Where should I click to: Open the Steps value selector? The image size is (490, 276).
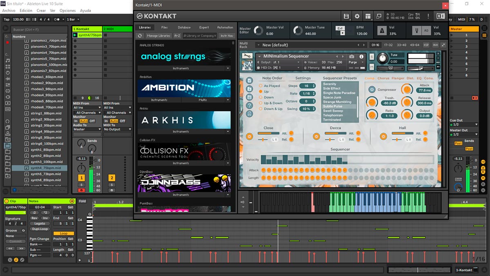[307, 86]
